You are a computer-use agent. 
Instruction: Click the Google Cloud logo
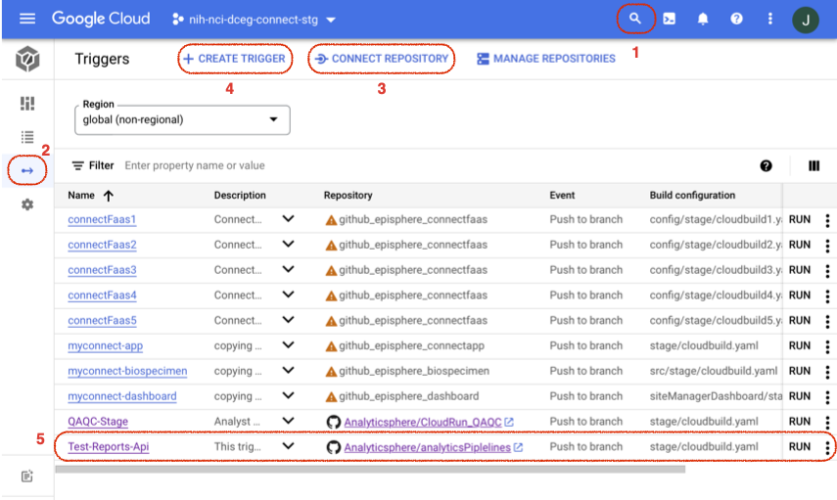(101, 19)
